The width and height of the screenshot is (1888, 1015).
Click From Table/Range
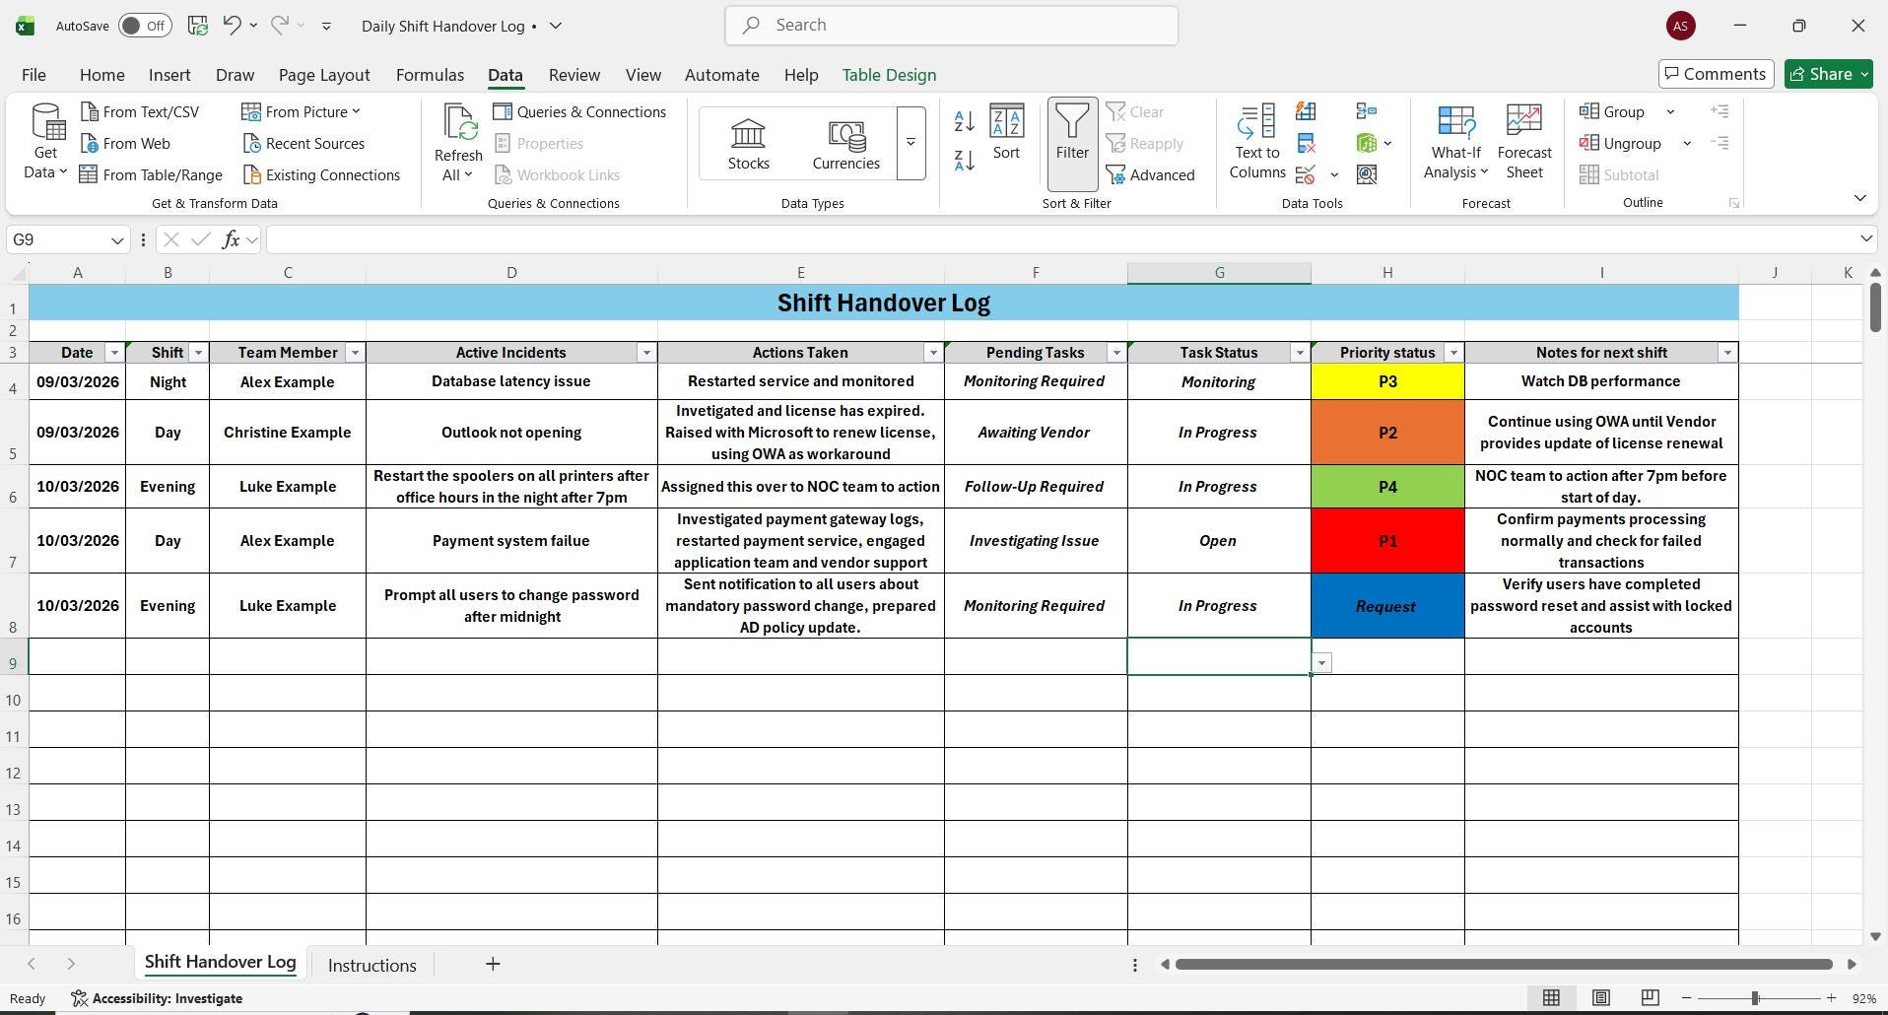click(x=152, y=175)
